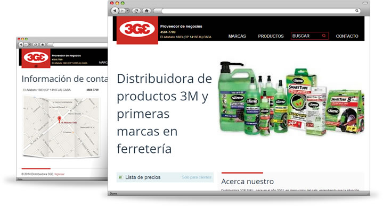Click the Ingresar link in the footer
The image size is (383, 206).
(59, 174)
